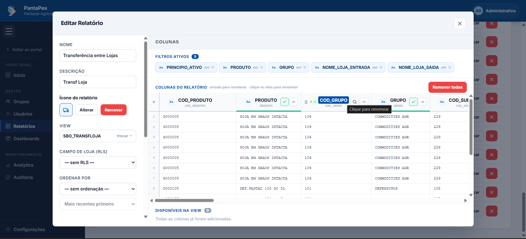Click the Descrição input field

click(98, 82)
